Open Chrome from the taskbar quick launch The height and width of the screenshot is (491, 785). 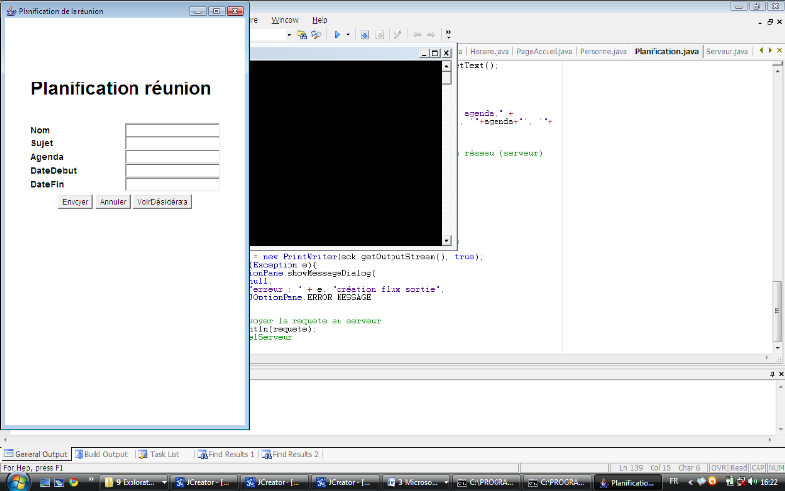click(73, 483)
